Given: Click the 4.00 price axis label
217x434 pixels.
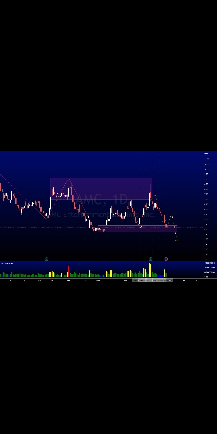Looking at the screenshot, I should 206,229.
